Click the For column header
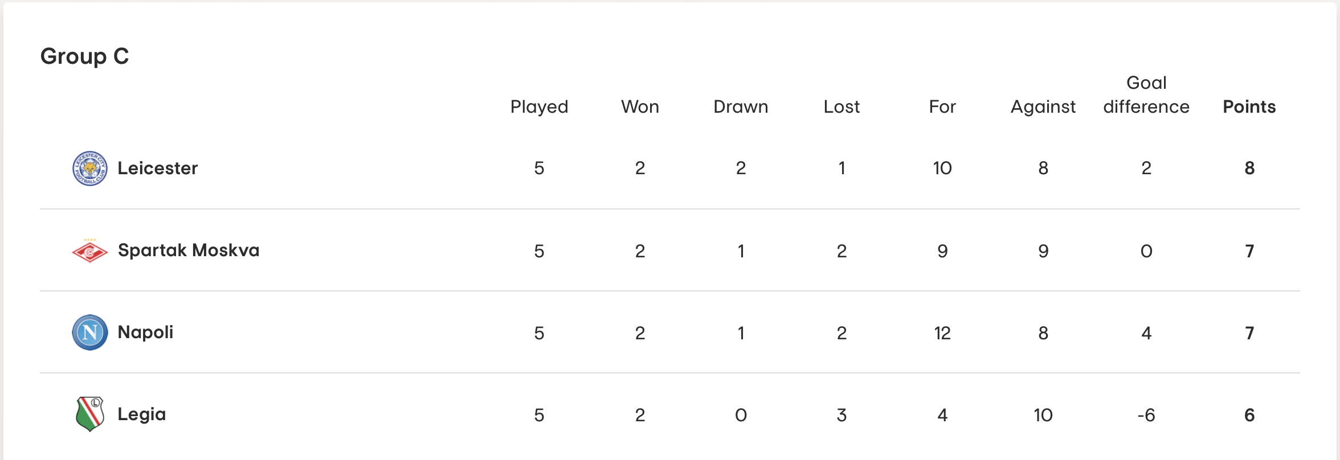Screen dimensions: 1340x460 click(x=942, y=107)
